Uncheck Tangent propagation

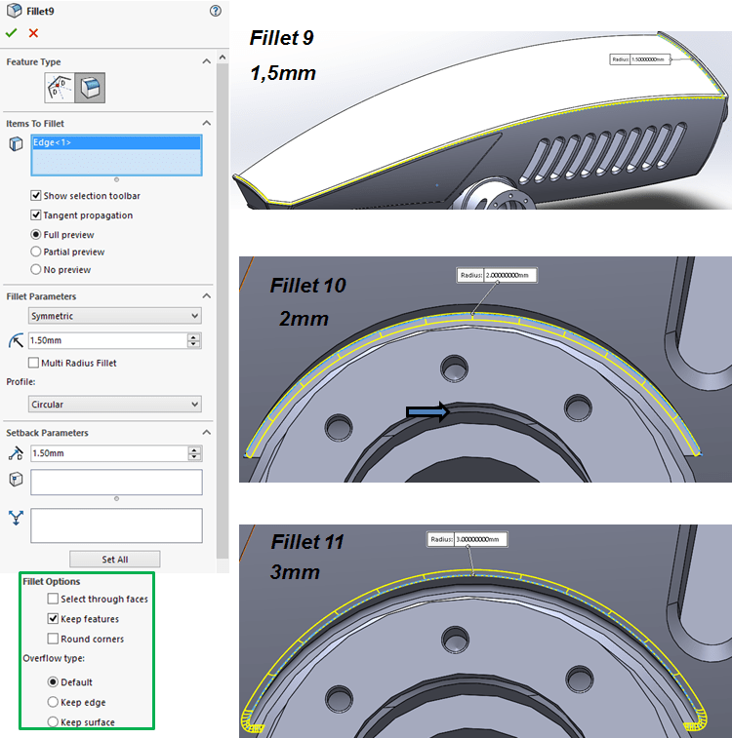click(x=36, y=215)
